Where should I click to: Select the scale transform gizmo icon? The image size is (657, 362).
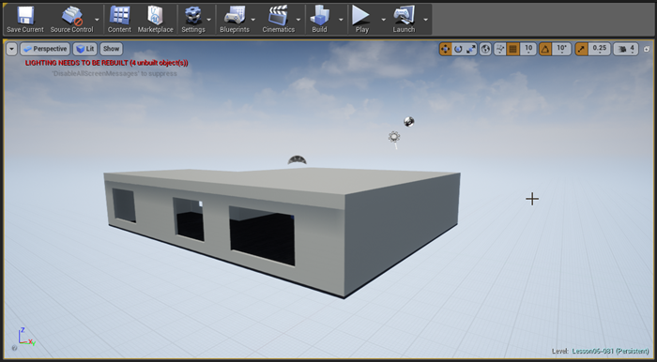pyautogui.click(x=471, y=50)
